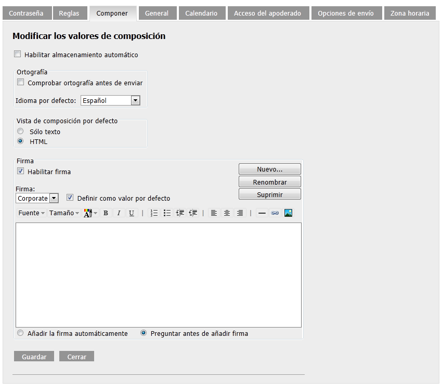Click the Cerrar button
Image resolution: width=442 pixels, height=392 pixels.
76,357
